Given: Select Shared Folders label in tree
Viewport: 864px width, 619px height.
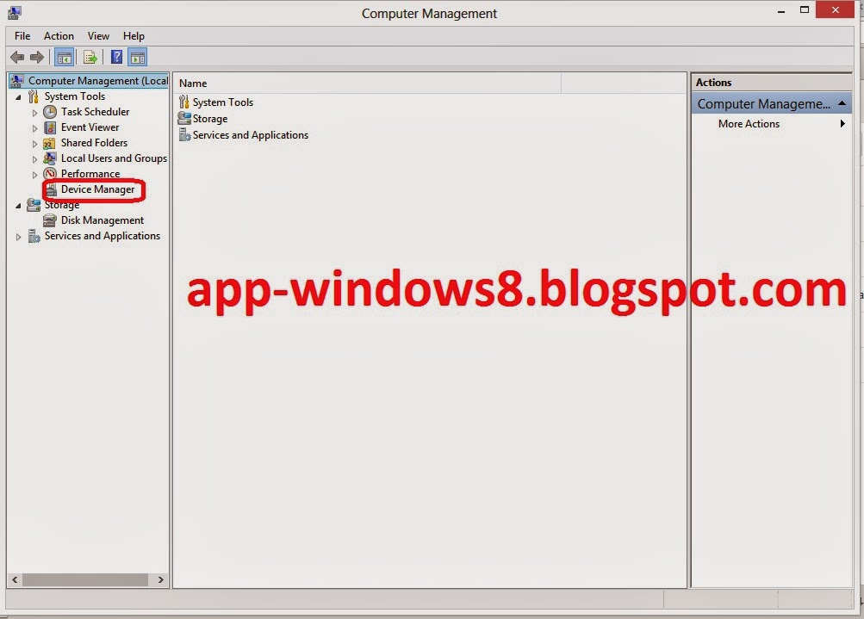Looking at the screenshot, I should (x=94, y=143).
